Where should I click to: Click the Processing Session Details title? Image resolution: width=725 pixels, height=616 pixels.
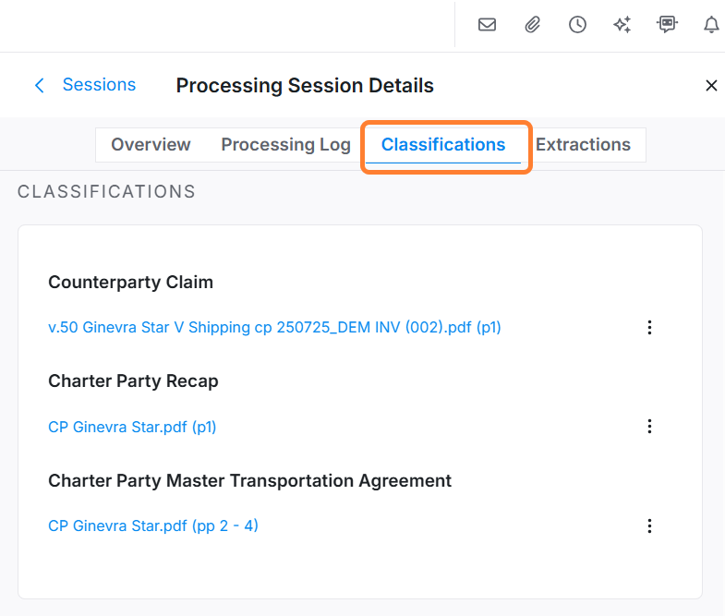(305, 86)
